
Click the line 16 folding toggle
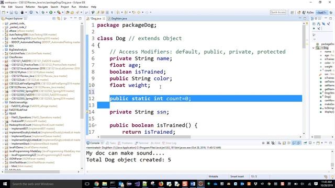(x=96, y=125)
